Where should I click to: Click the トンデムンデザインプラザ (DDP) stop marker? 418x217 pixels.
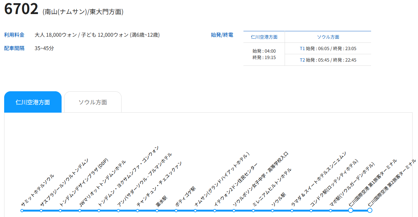tap(60, 211)
